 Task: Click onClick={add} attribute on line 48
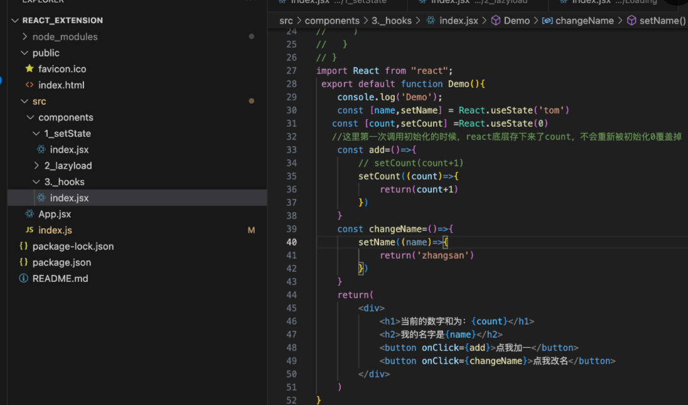click(456, 347)
